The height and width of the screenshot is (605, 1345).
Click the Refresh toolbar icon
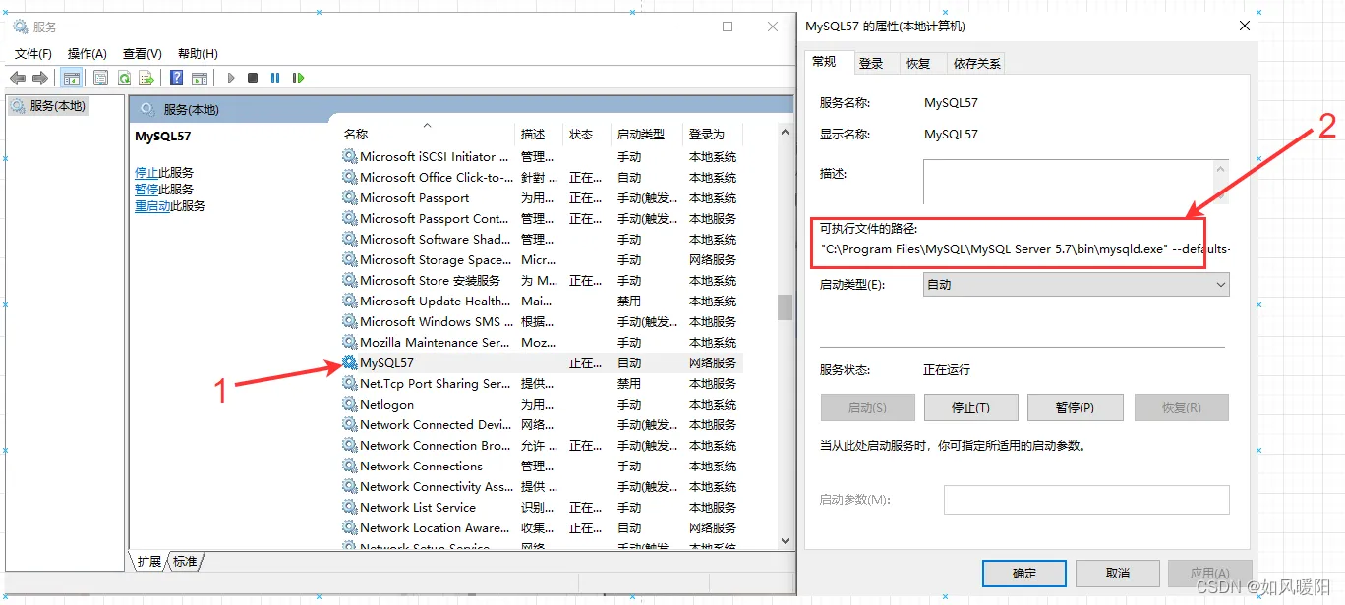tap(125, 78)
